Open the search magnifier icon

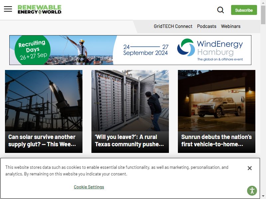point(220,10)
